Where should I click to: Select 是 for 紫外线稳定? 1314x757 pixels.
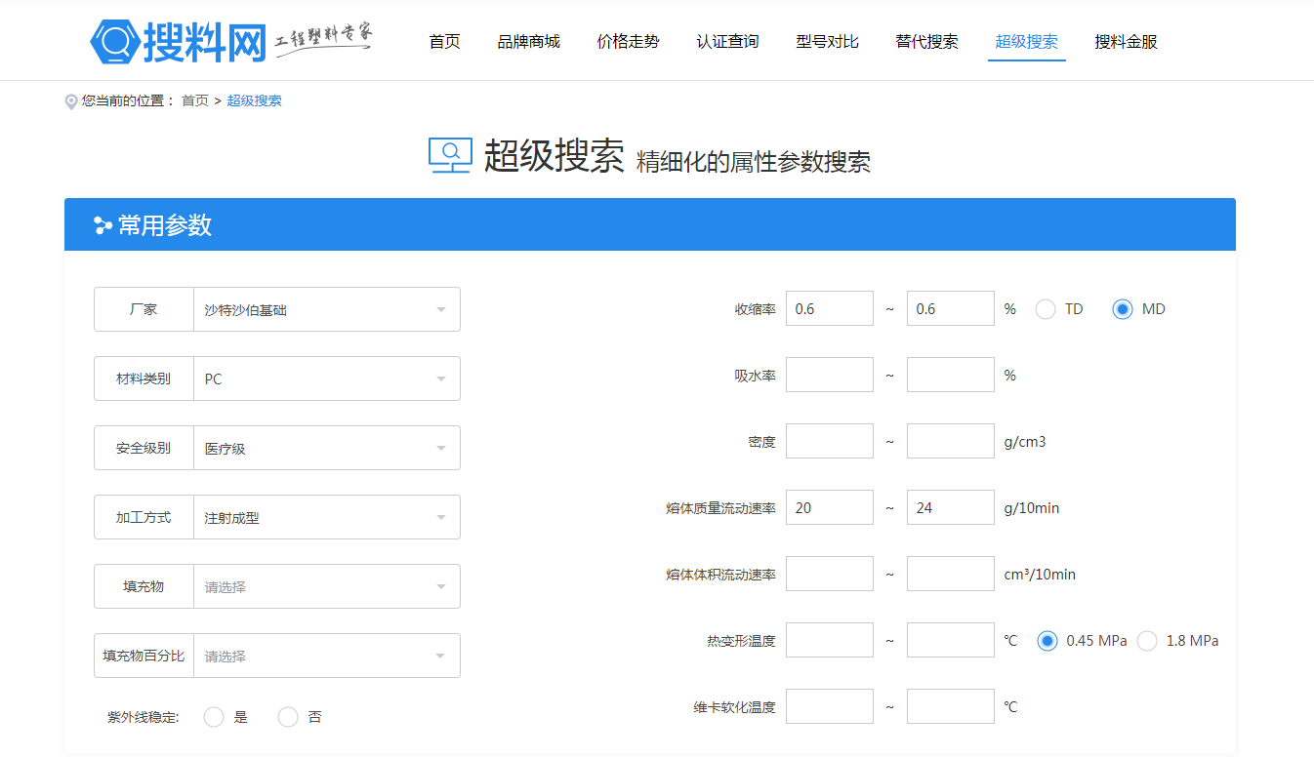click(214, 717)
